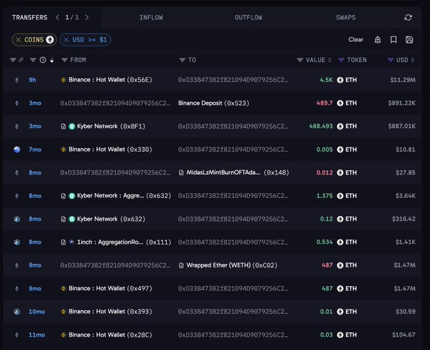Click the 488.493 value cell

tap(321, 127)
